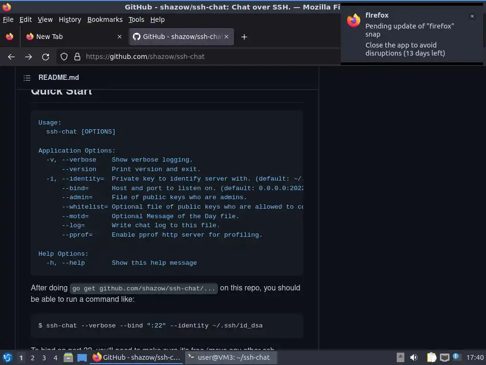Open the clipboard manager tray icon
486x365 pixels.
431,357
